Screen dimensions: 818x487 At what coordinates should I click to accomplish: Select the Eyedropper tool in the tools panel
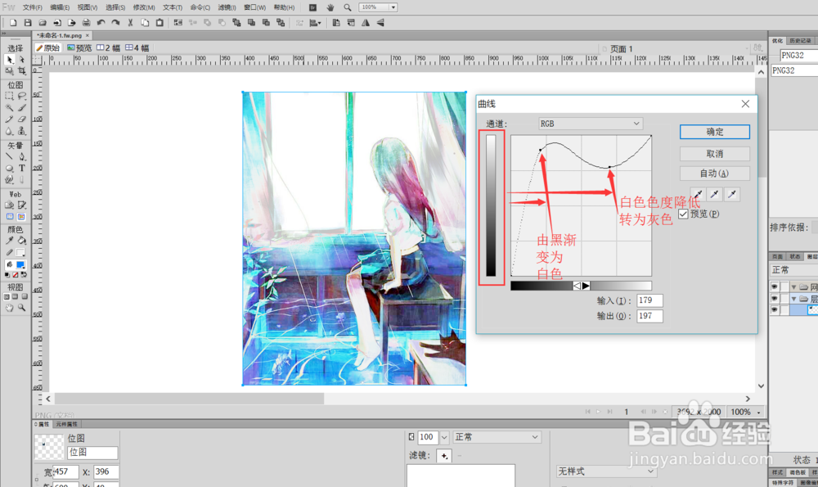click(x=9, y=241)
